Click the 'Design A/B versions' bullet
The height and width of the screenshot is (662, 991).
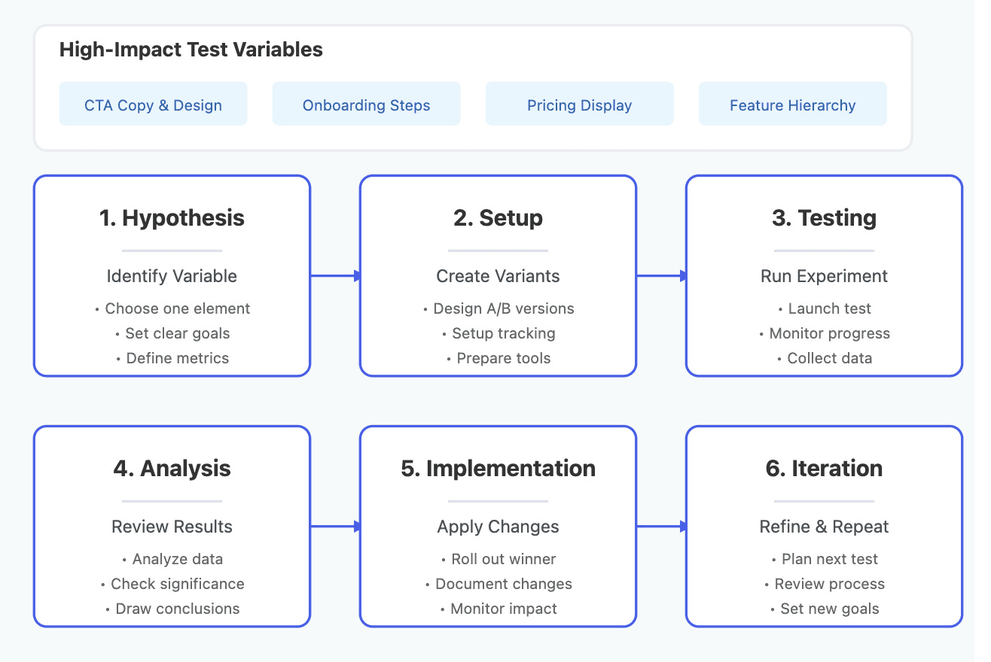pos(498,308)
